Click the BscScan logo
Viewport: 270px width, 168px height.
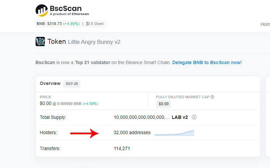click(x=62, y=11)
